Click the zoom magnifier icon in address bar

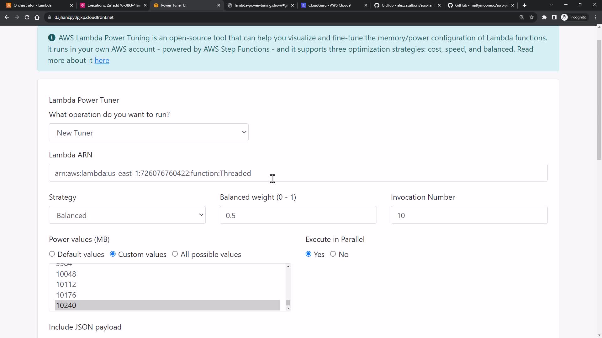click(x=522, y=17)
